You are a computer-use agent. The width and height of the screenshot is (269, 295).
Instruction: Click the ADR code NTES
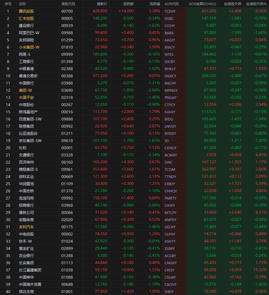point(169,54)
